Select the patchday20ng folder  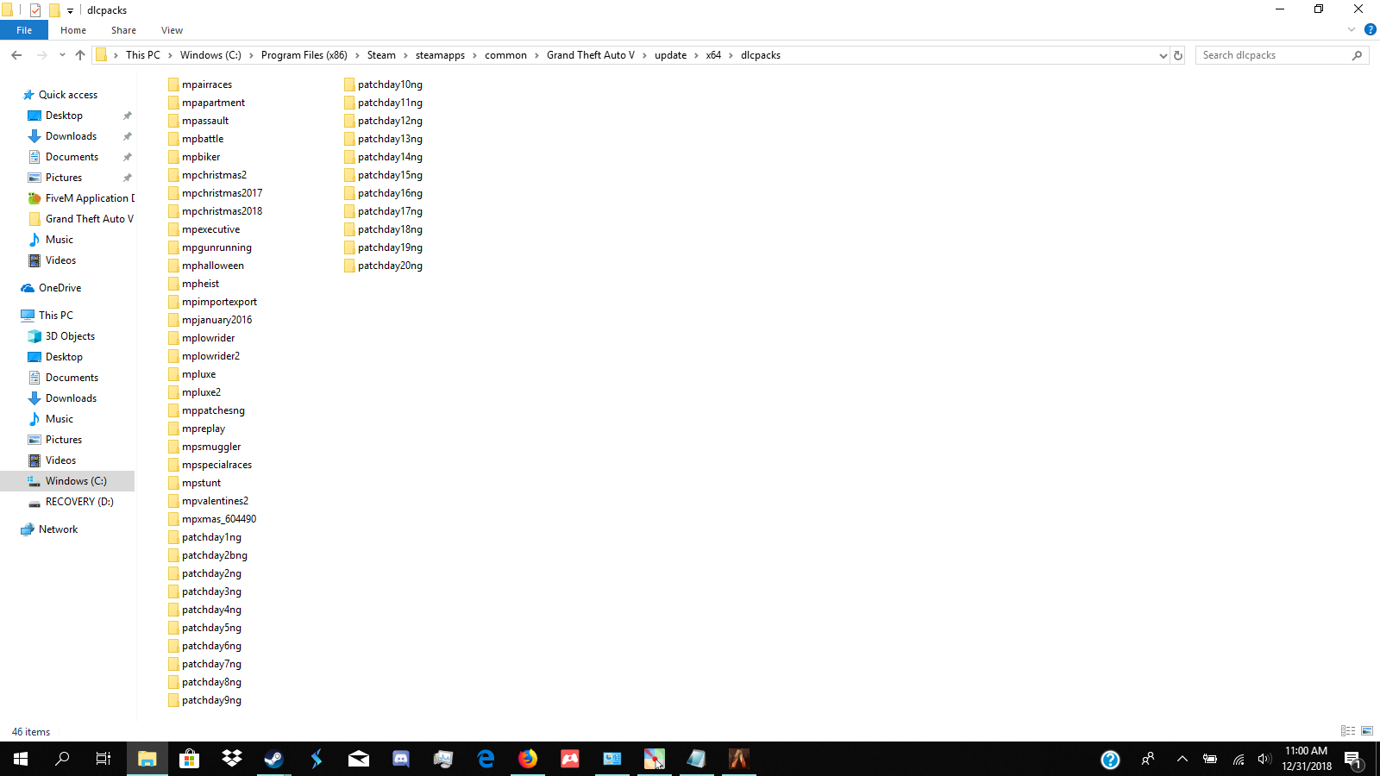(384, 266)
